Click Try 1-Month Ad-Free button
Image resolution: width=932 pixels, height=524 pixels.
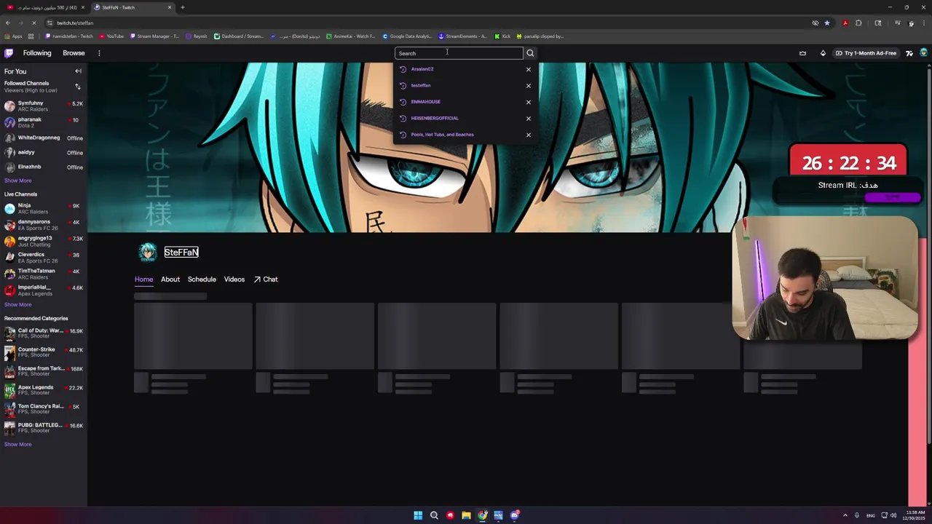pos(866,53)
